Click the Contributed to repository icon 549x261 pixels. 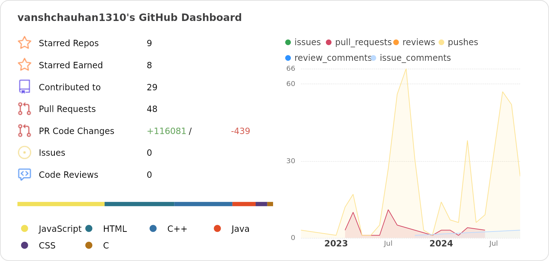pyautogui.click(x=25, y=87)
